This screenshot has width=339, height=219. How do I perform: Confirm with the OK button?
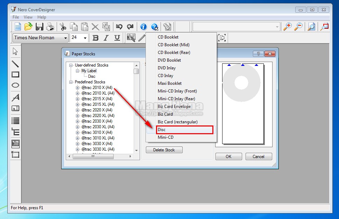point(228,156)
